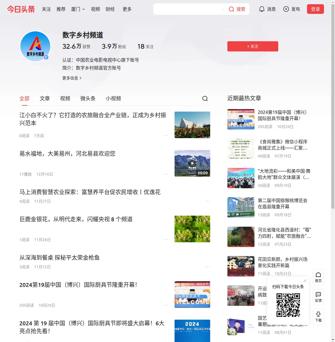Click the 32.6万 获赞 likes count
Screen dimensions: 335x342
pyautogui.click(x=77, y=46)
